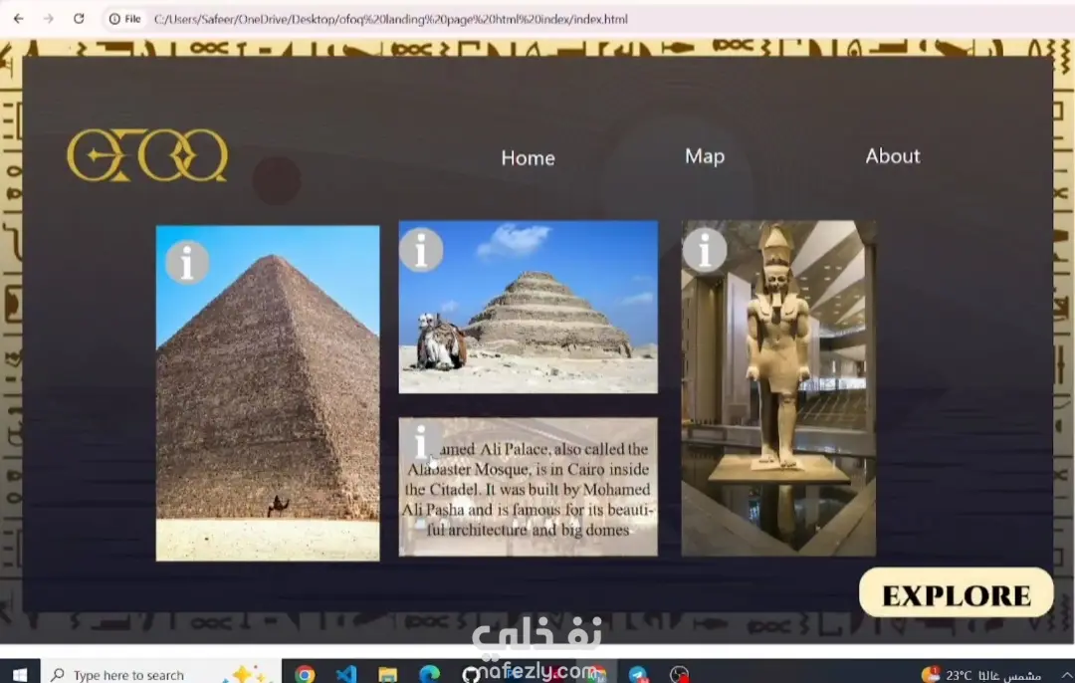
Task: Select the step pyramid with camel photo
Action: pyautogui.click(x=528, y=307)
